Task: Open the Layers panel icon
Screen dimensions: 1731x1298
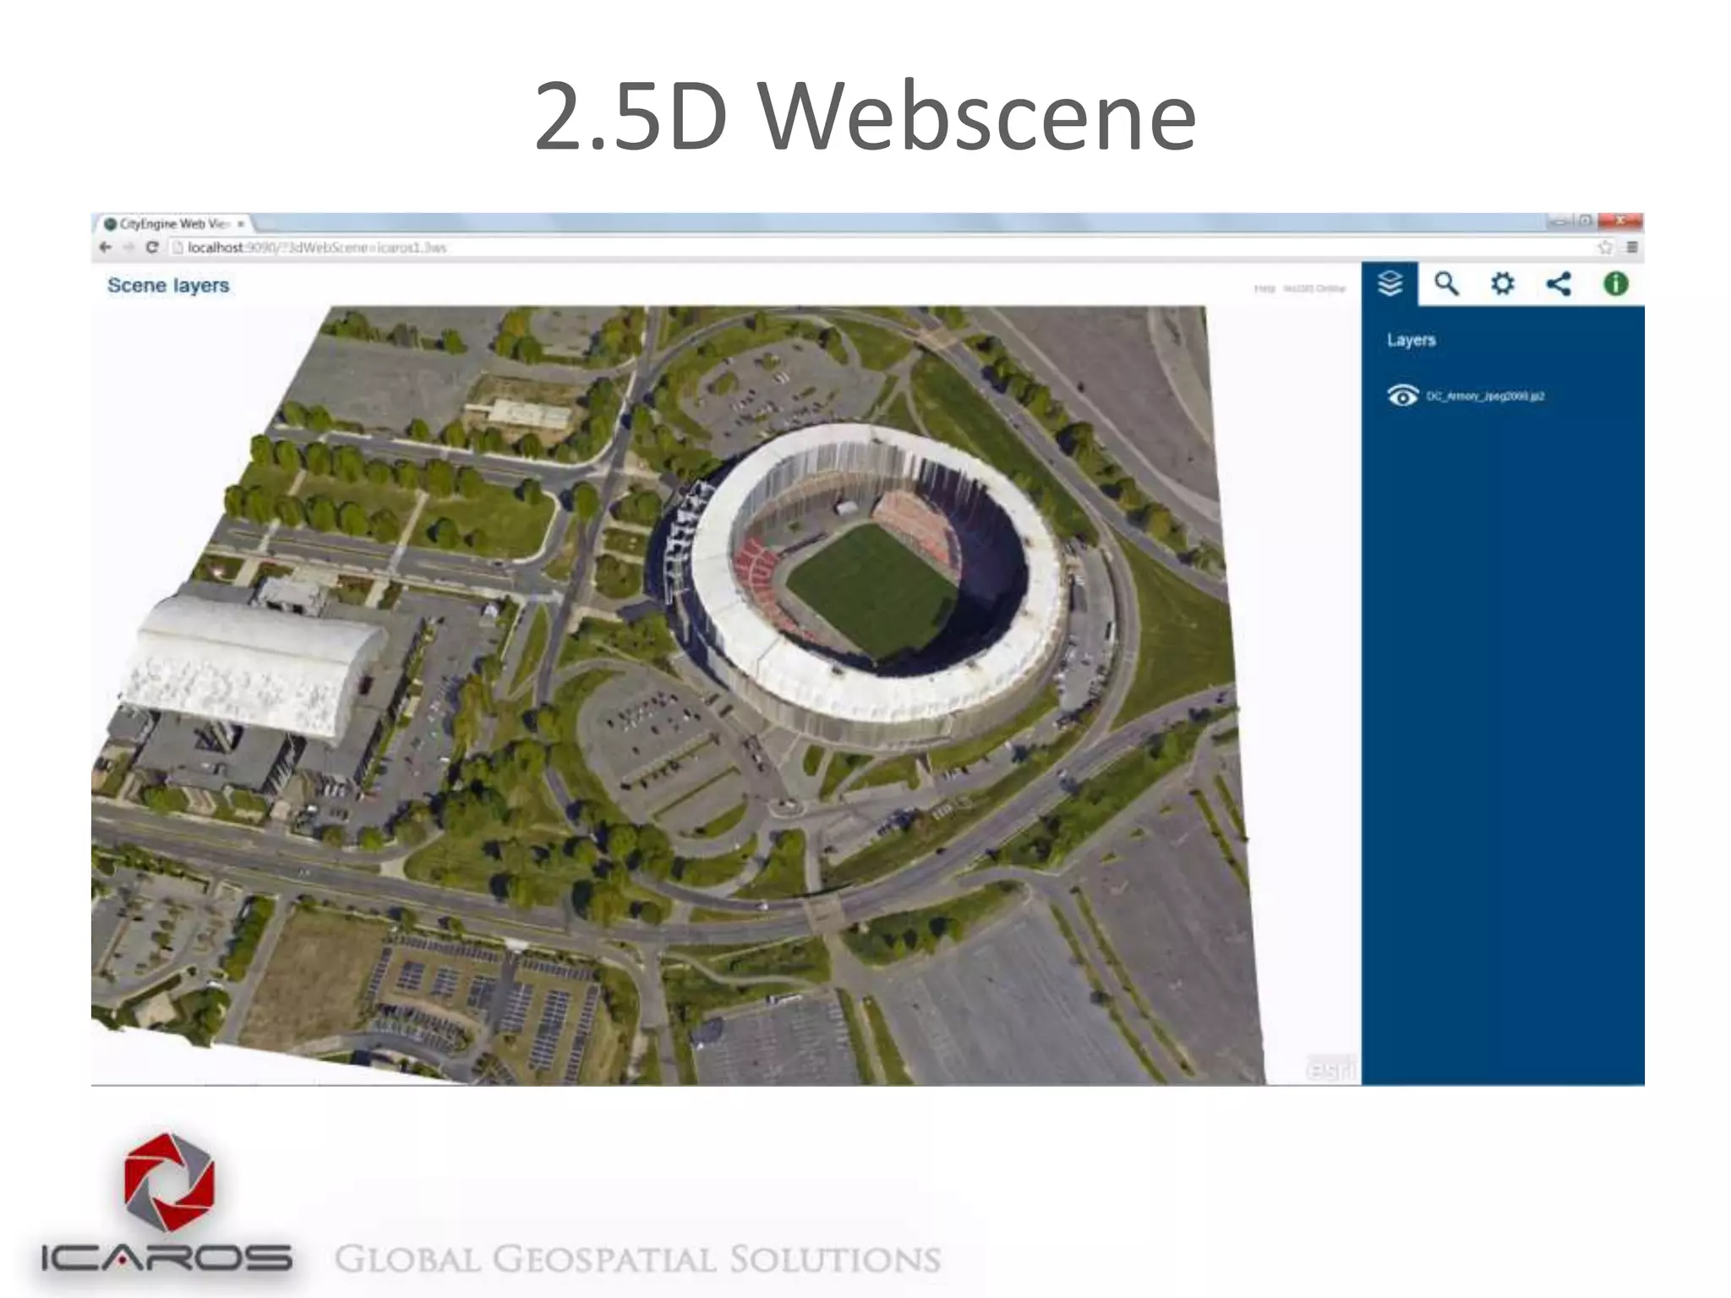Action: click(1390, 284)
